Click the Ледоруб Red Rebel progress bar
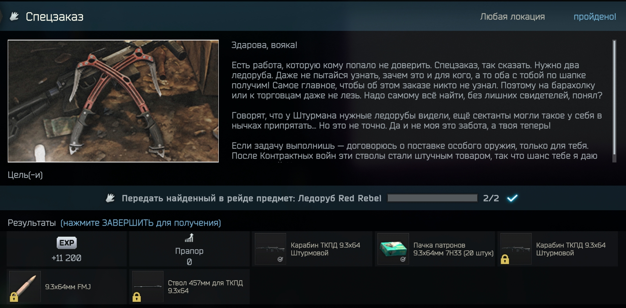 pos(432,198)
